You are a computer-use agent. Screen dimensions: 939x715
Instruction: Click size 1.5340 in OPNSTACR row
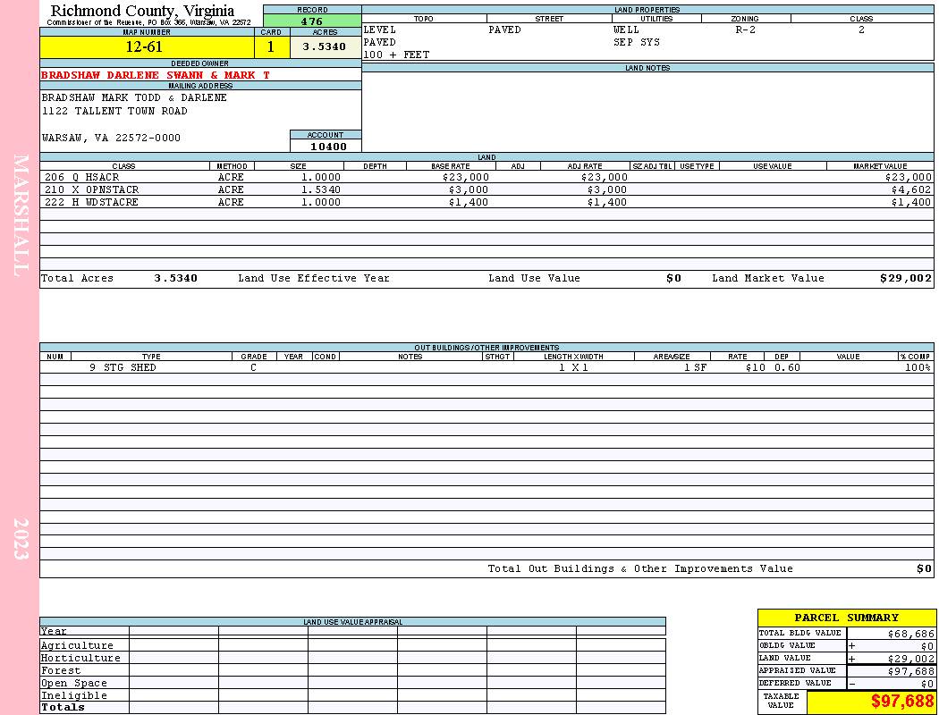pyautogui.click(x=320, y=189)
